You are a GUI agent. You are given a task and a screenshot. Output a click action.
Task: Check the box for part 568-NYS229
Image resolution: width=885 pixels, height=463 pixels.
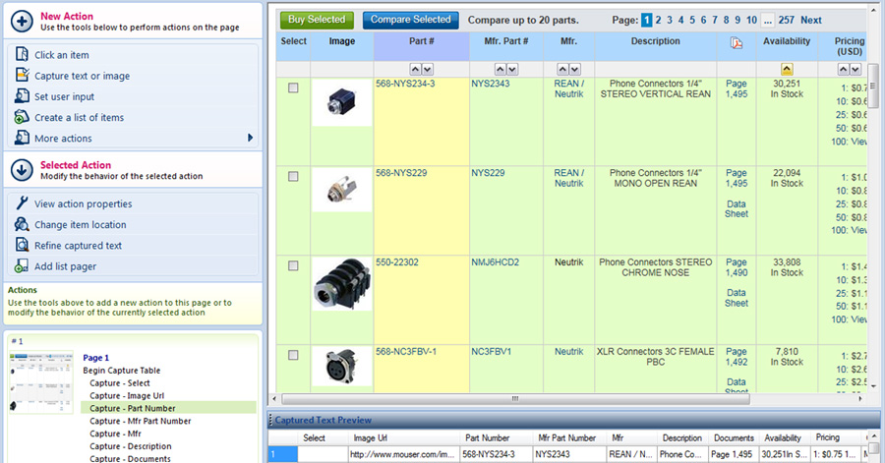pyautogui.click(x=293, y=177)
